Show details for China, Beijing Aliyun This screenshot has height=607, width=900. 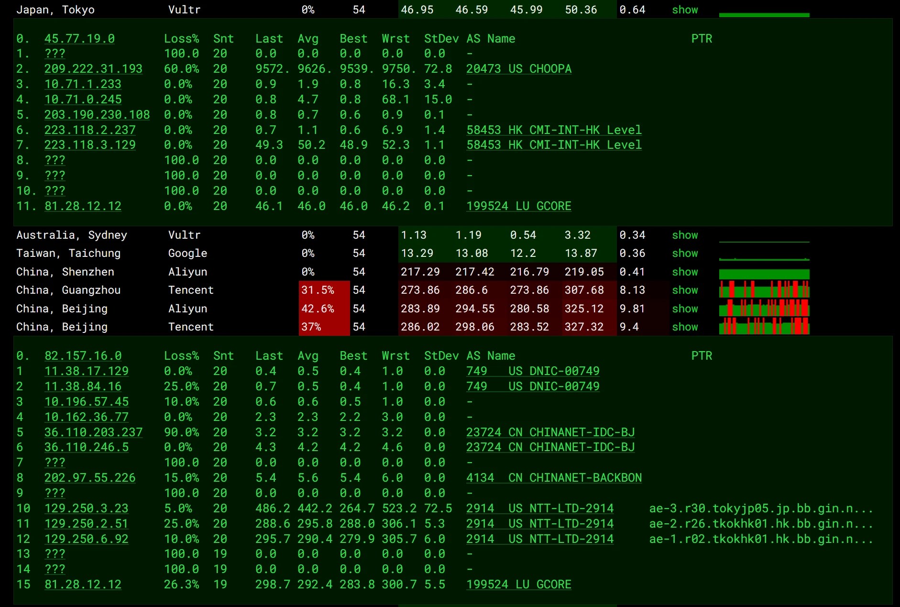click(685, 309)
